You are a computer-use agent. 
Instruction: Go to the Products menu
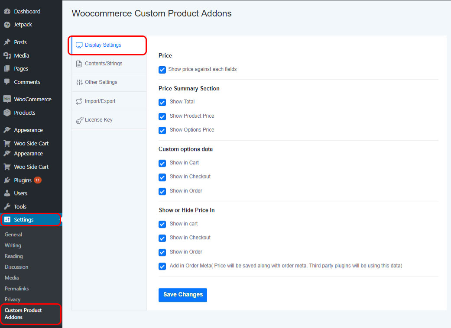[31, 113]
